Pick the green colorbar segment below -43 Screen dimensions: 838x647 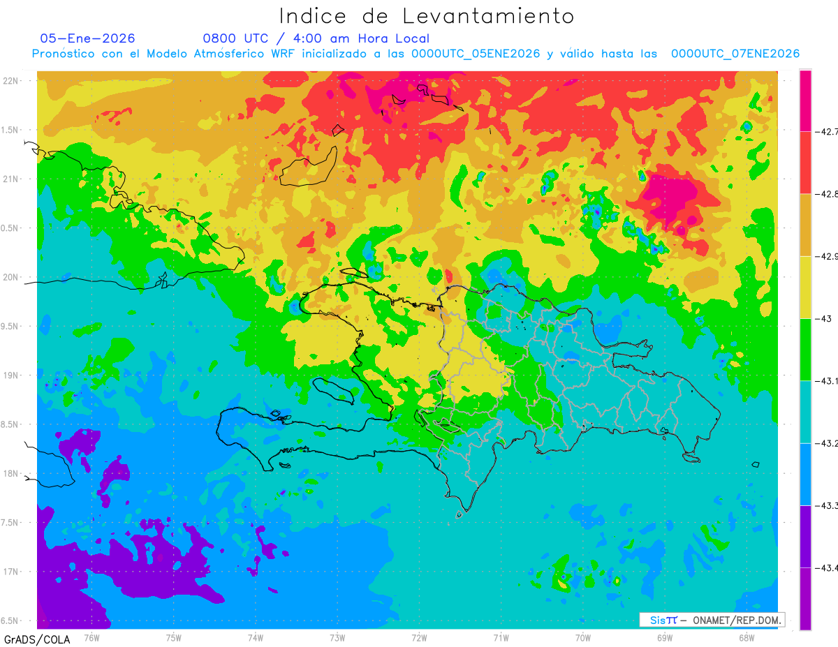[x=805, y=349]
